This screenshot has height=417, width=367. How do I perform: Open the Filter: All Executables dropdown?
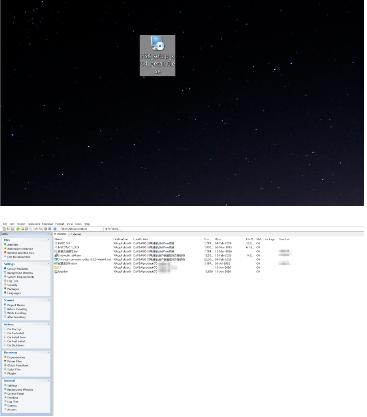[x=81, y=229]
